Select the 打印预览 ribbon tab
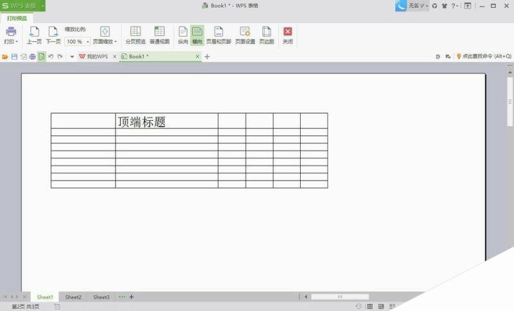Image resolution: width=514 pixels, height=311 pixels. [x=17, y=19]
